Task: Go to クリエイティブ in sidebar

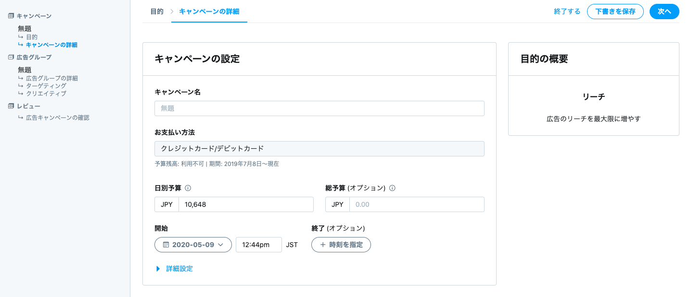Action: 46,94
